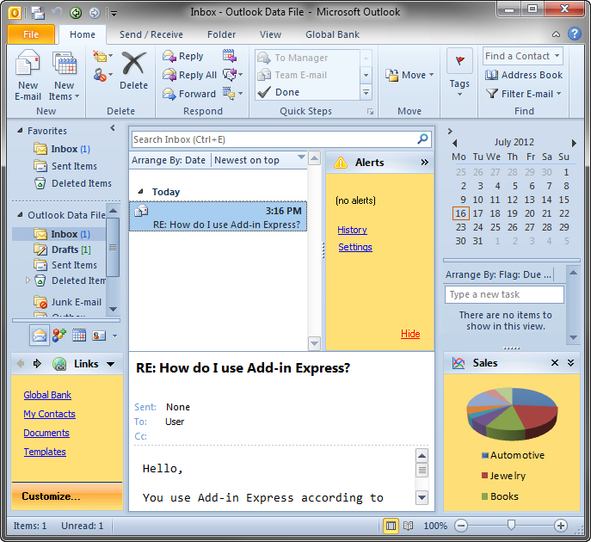Open the Drafts folder
The width and height of the screenshot is (591, 542).
click(62, 249)
